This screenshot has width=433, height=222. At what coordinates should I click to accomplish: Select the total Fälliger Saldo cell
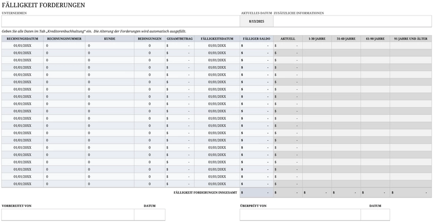256,193
